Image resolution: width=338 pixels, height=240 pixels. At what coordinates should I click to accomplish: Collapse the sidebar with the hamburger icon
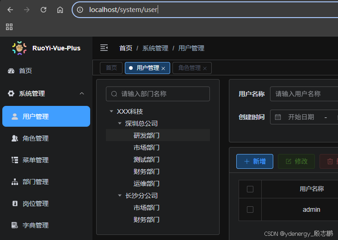pyautogui.click(x=104, y=48)
